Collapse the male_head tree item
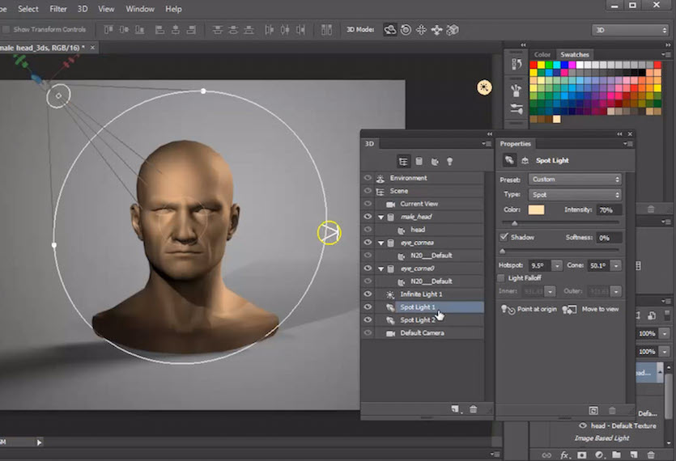This screenshot has height=461, width=676. tap(381, 217)
